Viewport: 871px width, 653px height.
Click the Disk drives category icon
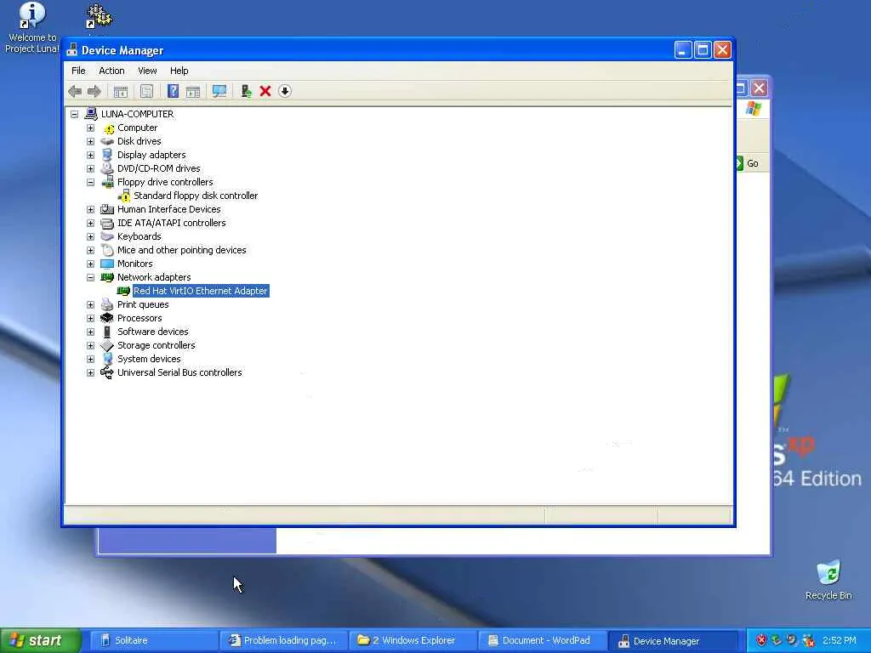[107, 141]
